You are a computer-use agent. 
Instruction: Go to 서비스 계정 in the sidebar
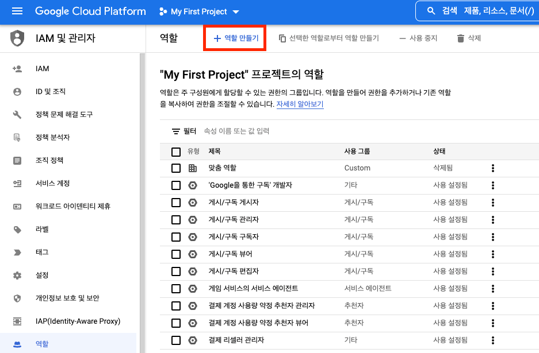(52, 184)
